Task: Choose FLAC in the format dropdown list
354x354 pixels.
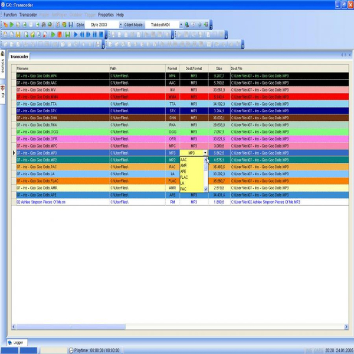Action: (184, 177)
